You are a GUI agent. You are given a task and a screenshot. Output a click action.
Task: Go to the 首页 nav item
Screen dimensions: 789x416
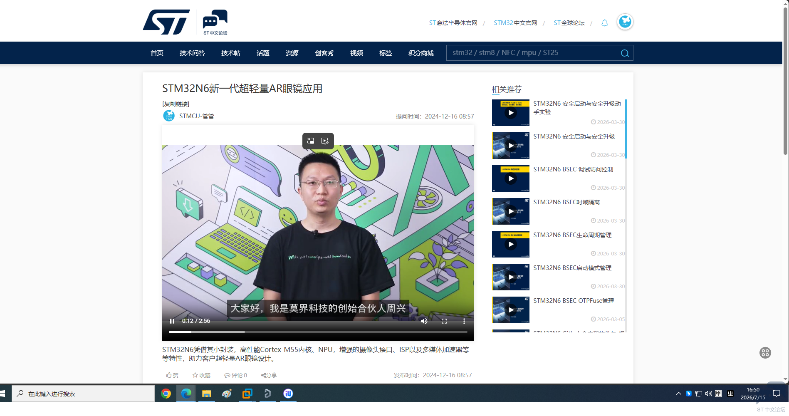[x=157, y=53]
